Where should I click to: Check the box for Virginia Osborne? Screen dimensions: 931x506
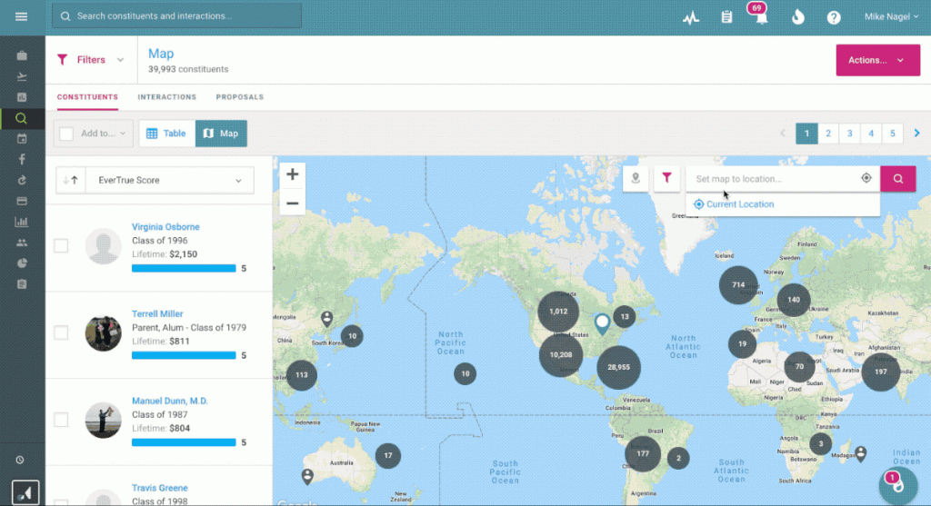[61, 245]
